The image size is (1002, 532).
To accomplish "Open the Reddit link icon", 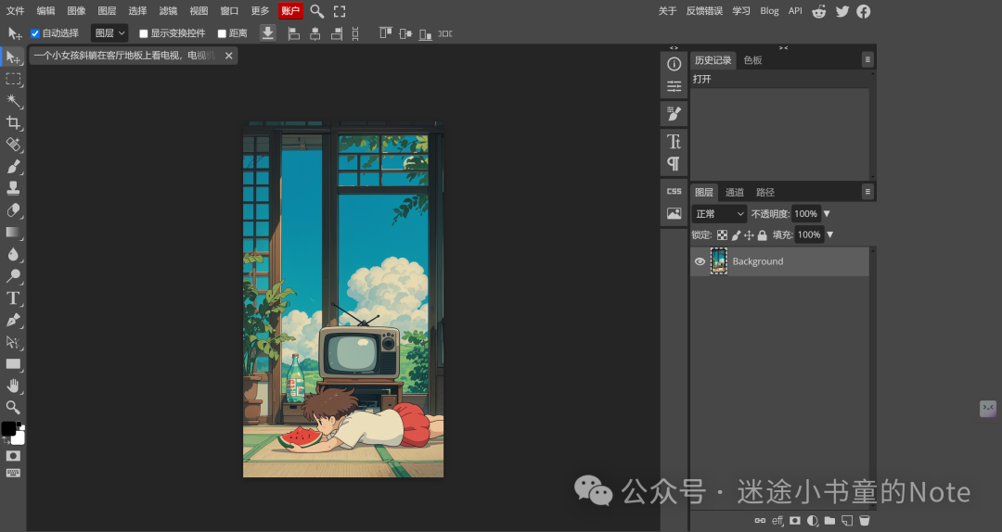I will click(818, 11).
